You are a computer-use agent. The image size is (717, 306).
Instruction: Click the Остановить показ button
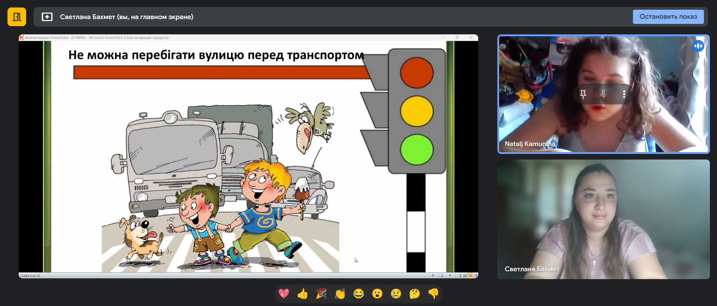point(668,17)
